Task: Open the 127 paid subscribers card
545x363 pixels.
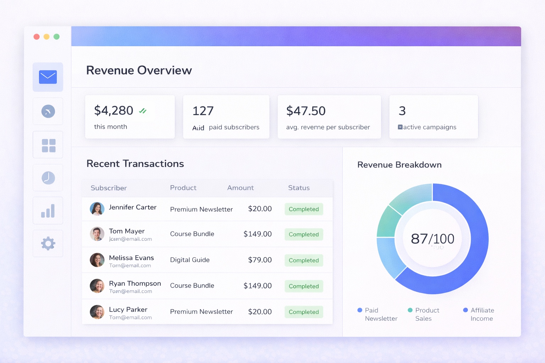Action: (x=226, y=117)
